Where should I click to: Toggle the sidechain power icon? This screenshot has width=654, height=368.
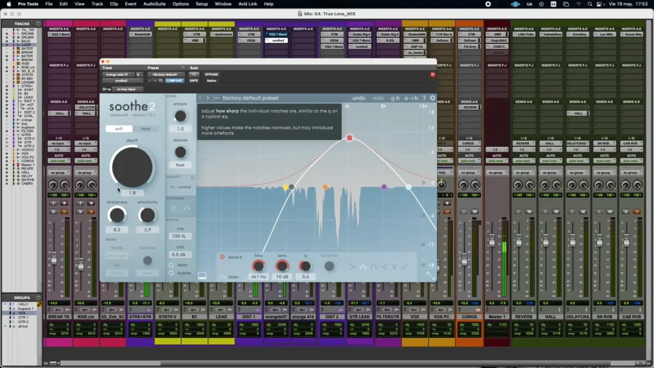(174, 208)
